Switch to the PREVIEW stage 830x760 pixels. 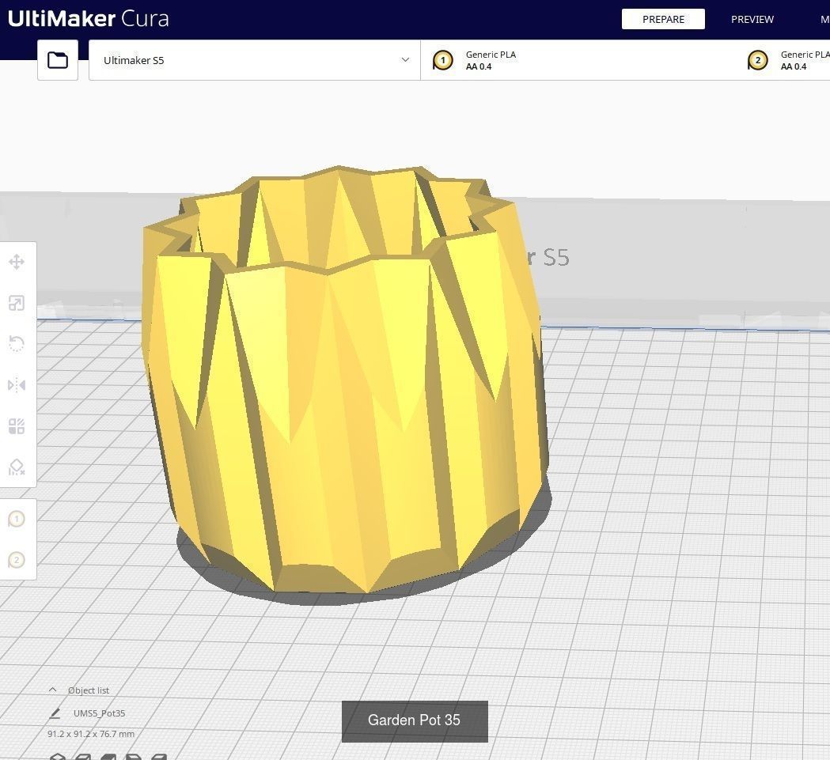[x=752, y=19]
